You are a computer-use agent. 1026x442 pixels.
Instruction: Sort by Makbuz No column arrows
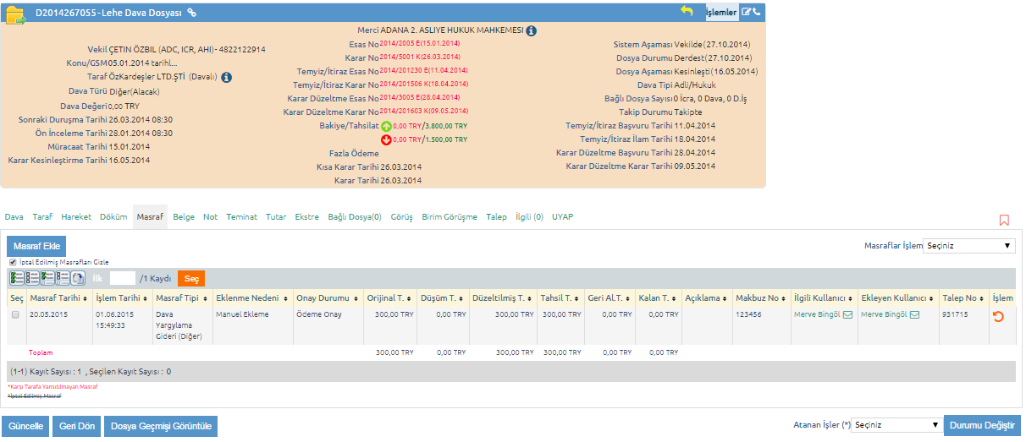(x=785, y=298)
